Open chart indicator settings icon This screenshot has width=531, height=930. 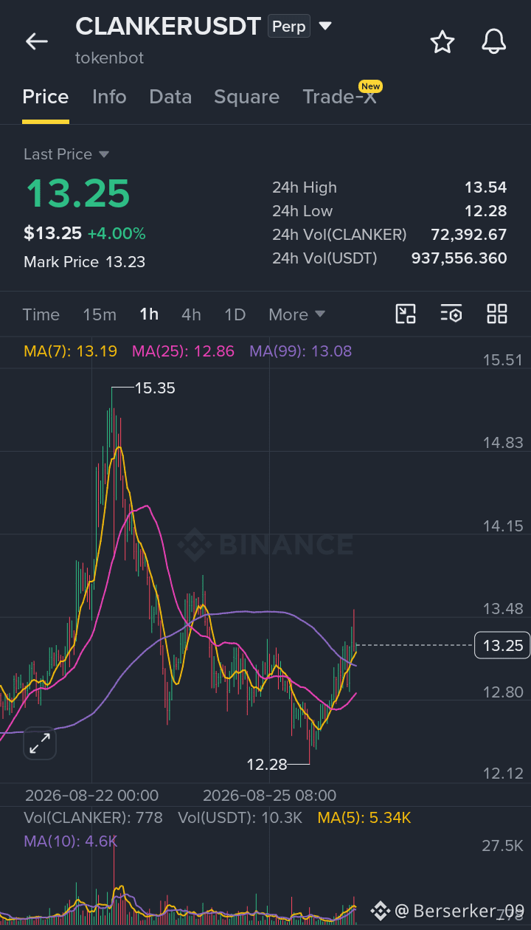coord(451,314)
